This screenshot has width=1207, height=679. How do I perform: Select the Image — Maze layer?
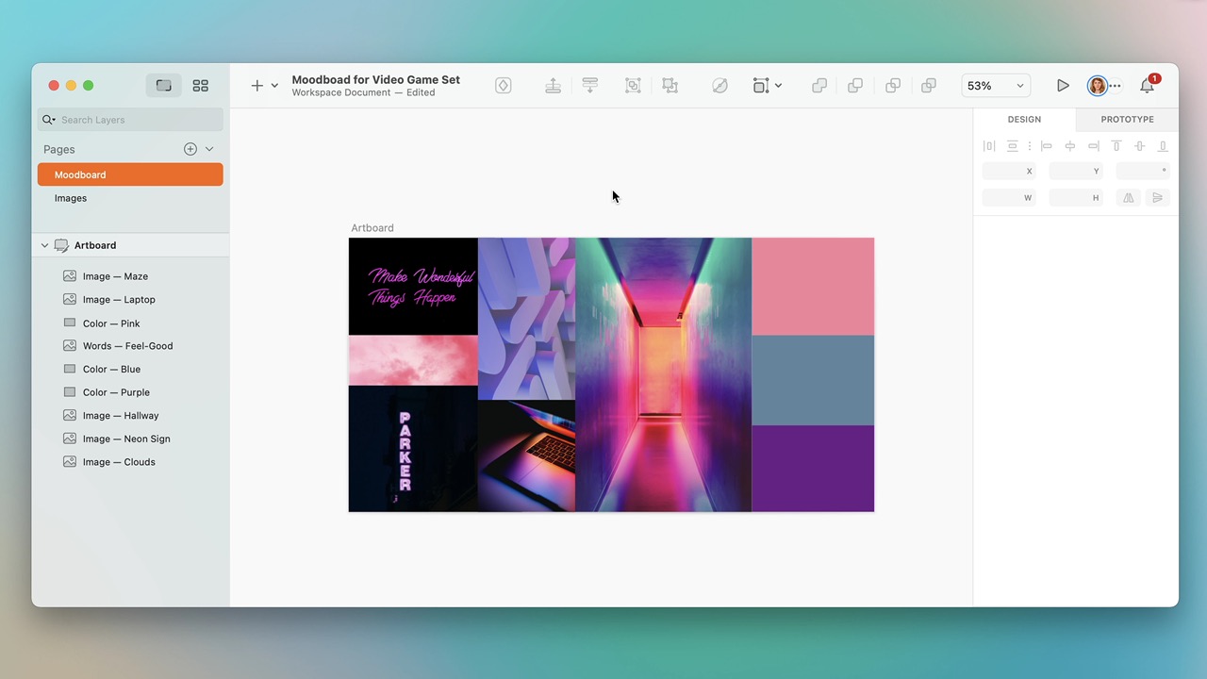[130, 276]
